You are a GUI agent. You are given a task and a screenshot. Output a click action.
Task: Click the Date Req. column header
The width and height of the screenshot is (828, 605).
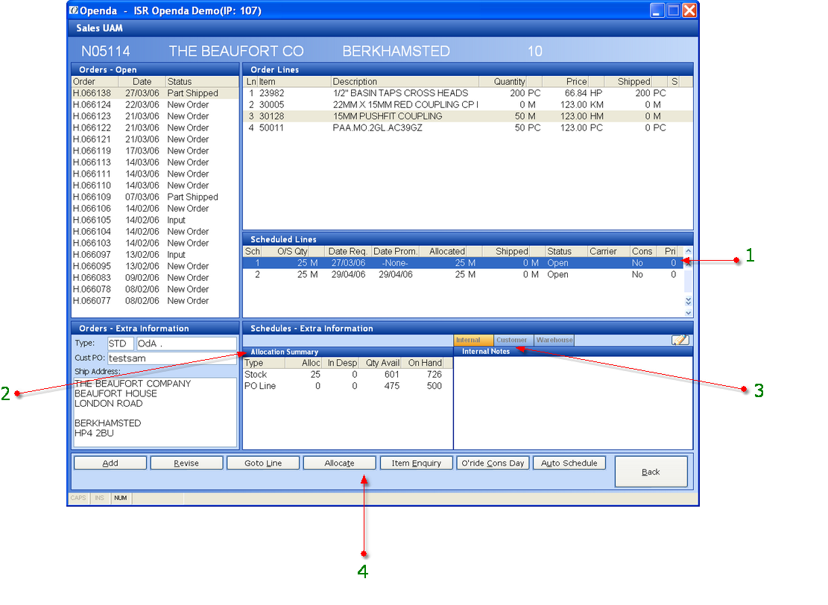coord(347,251)
